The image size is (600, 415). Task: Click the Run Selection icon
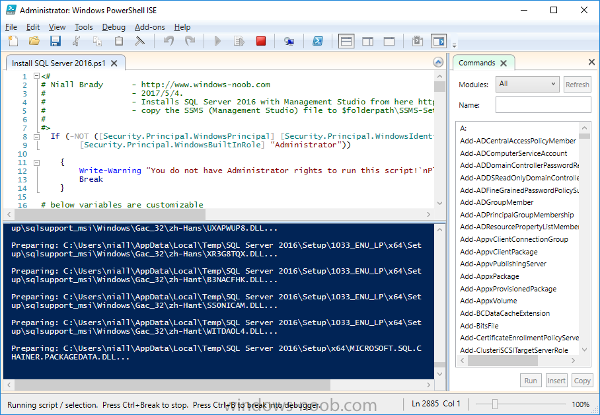click(239, 41)
